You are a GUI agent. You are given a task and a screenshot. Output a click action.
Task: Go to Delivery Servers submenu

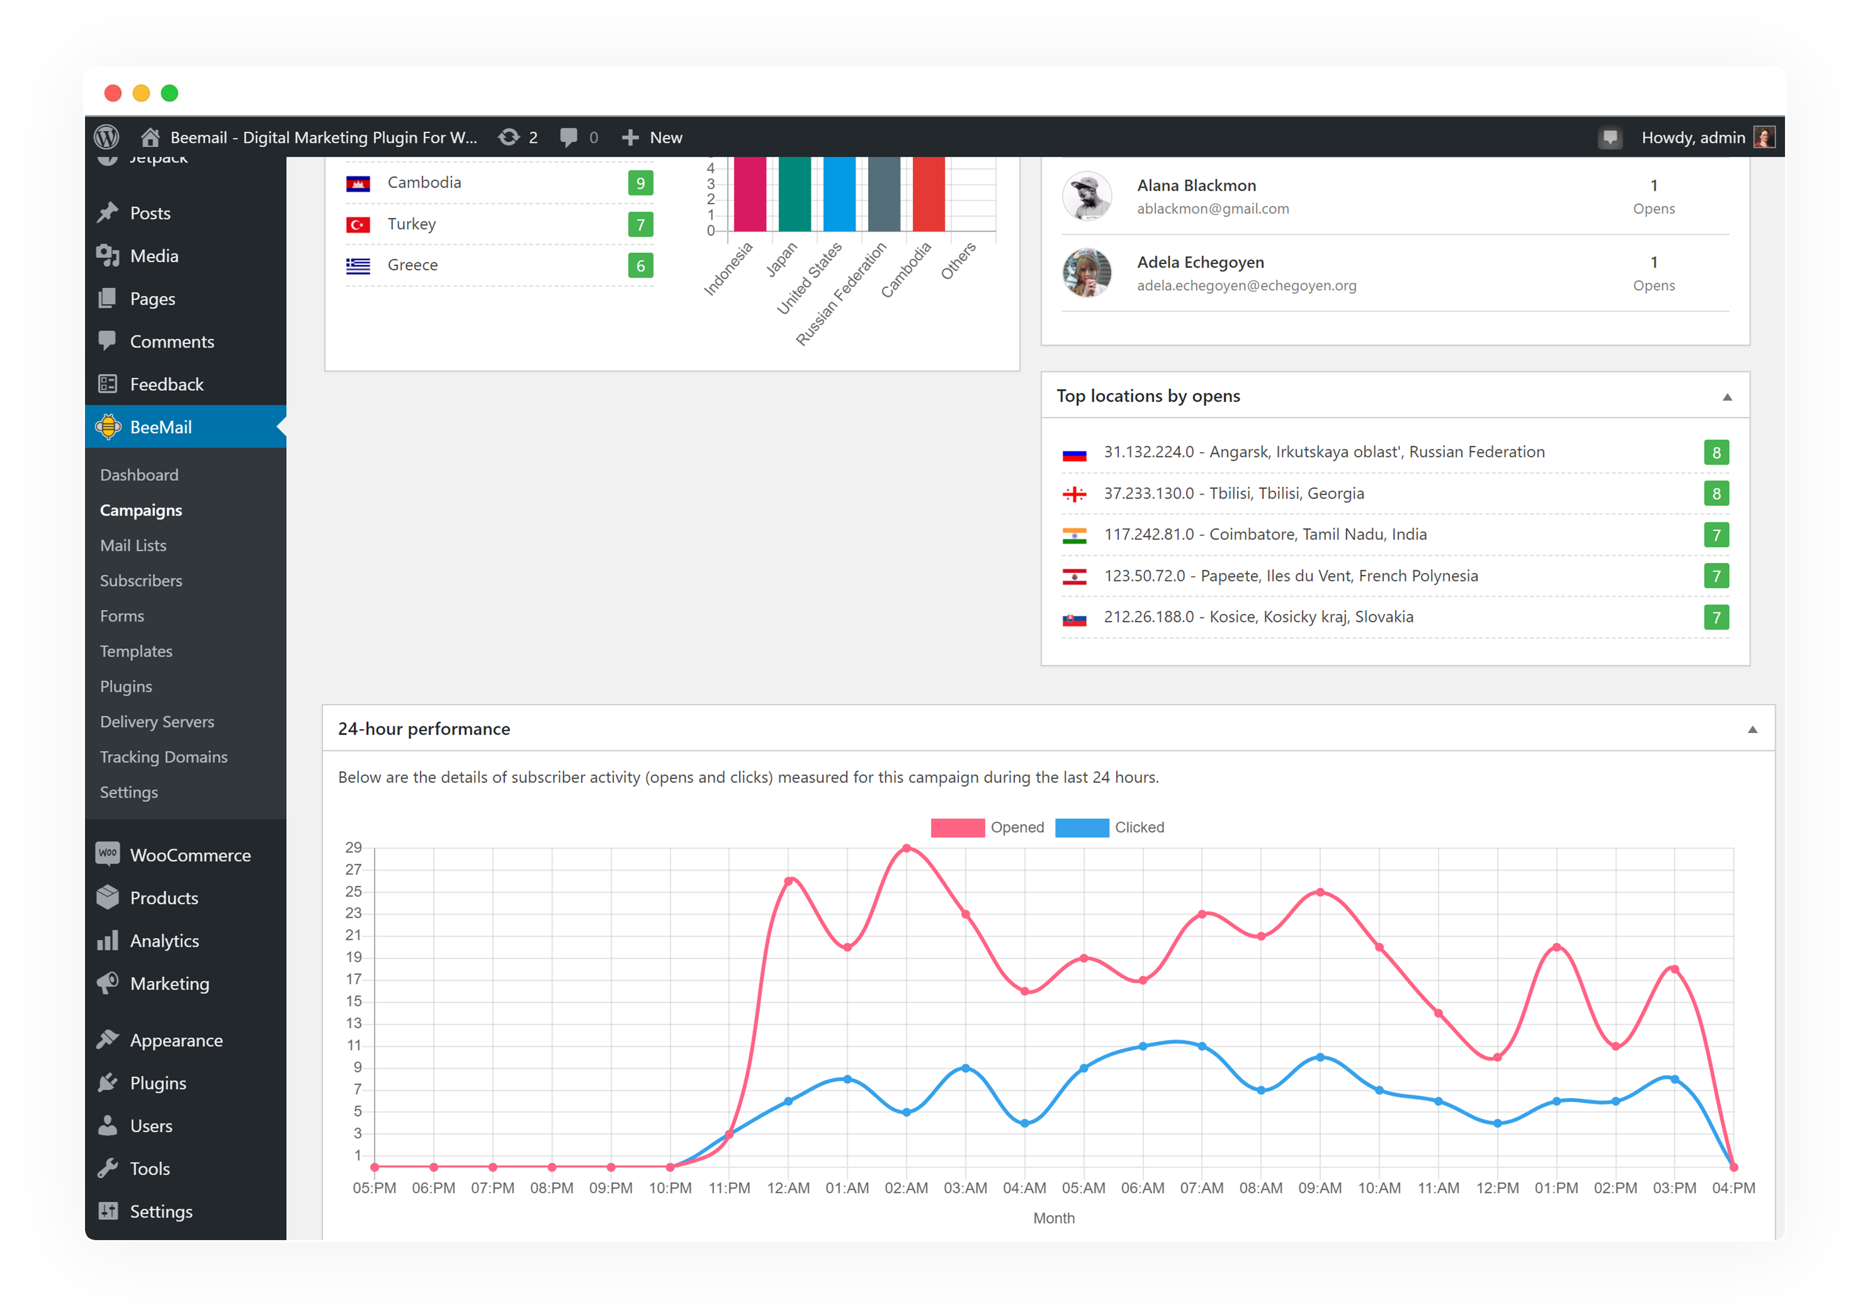(x=157, y=722)
